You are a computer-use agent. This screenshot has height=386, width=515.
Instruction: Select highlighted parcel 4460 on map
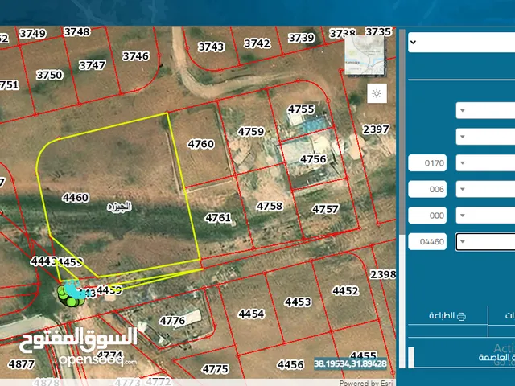[76, 198]
